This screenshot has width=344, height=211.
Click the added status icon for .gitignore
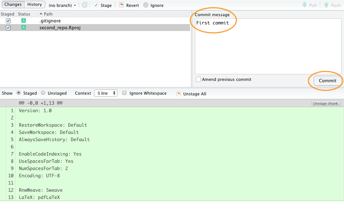pos(23,21)
